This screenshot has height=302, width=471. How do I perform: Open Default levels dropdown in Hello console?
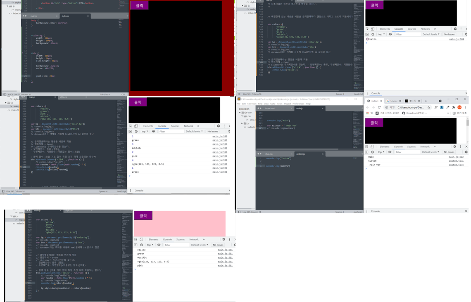[431, 34]
